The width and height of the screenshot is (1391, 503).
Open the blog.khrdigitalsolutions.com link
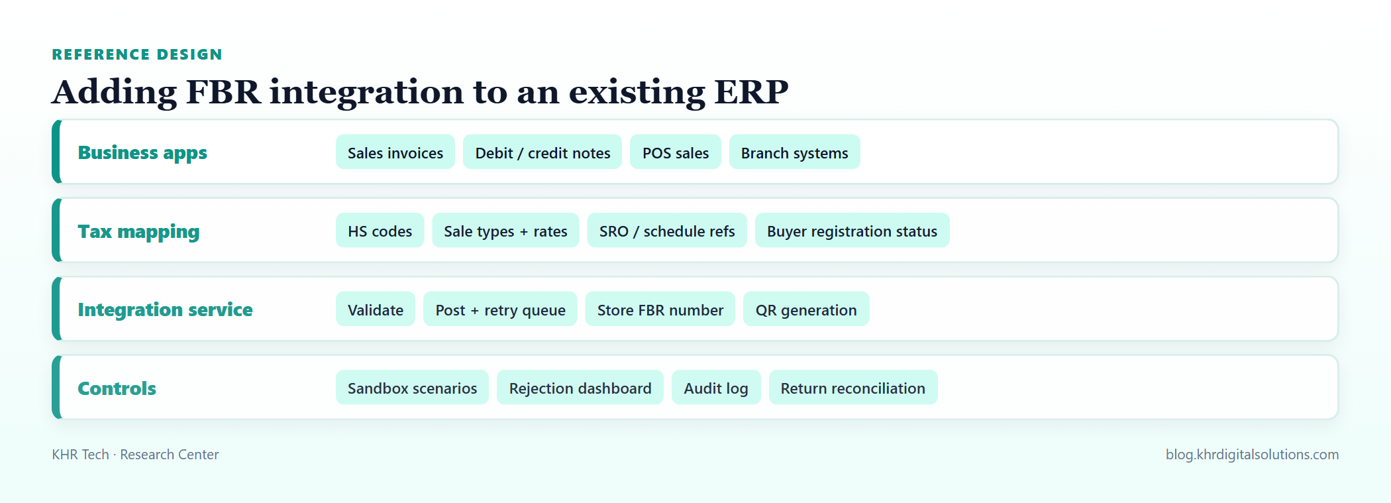point(1252,455)
